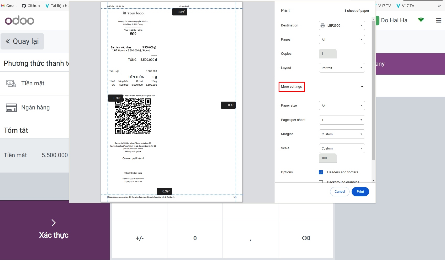Click the +/- numpad key
445x260 pixels.
pos(140,238)
